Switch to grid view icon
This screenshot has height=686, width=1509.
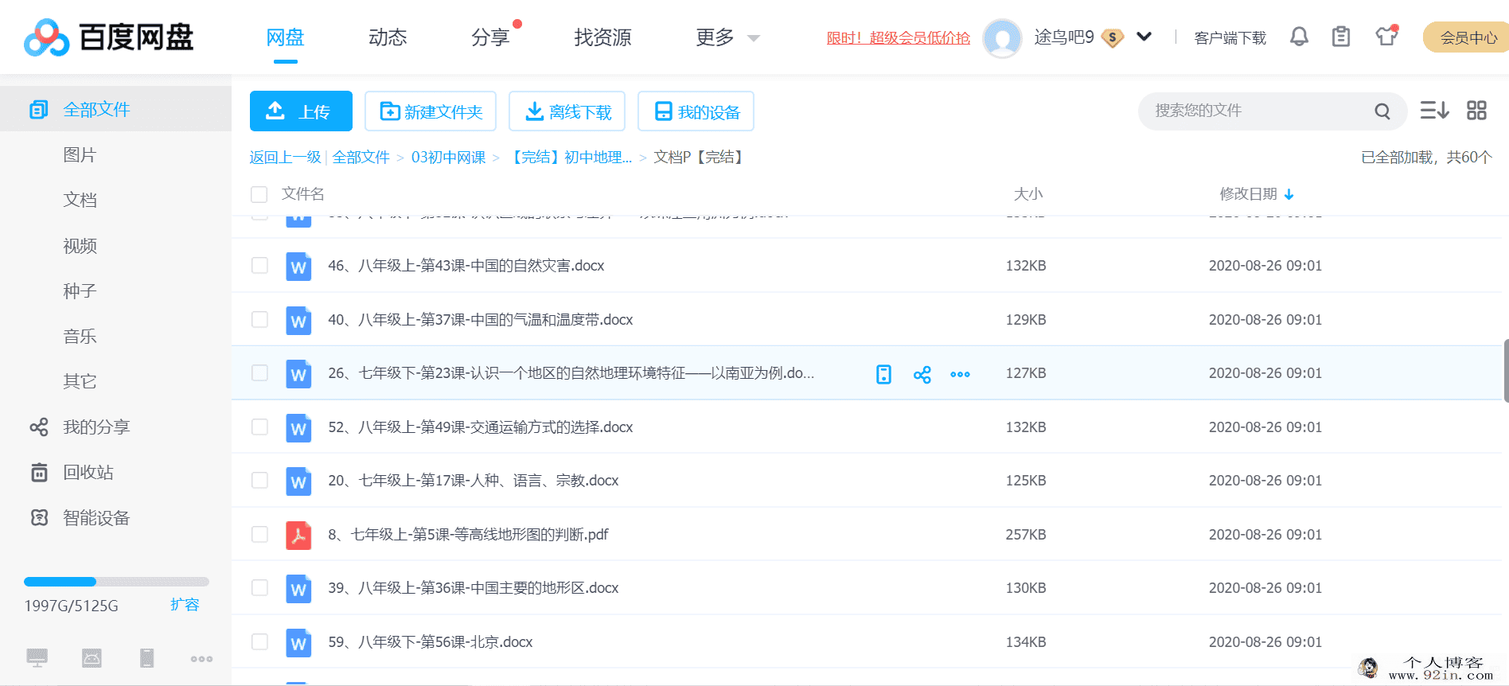coord(1476,111)
